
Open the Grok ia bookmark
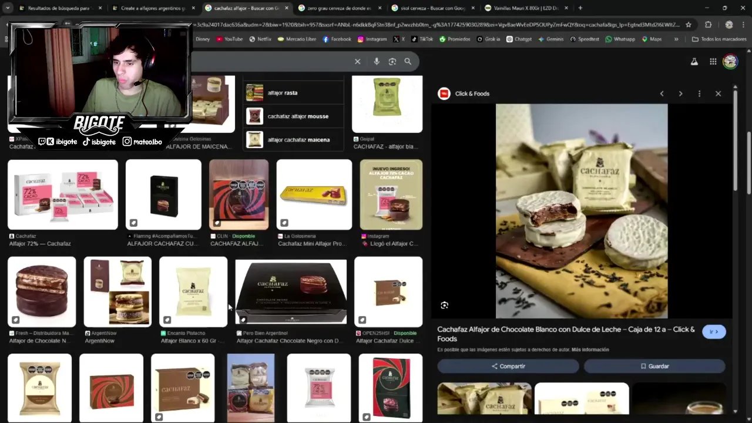coord(489,39)
